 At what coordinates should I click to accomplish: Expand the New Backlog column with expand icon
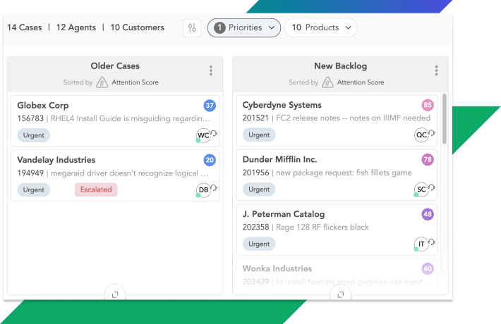tap(341, 294)
